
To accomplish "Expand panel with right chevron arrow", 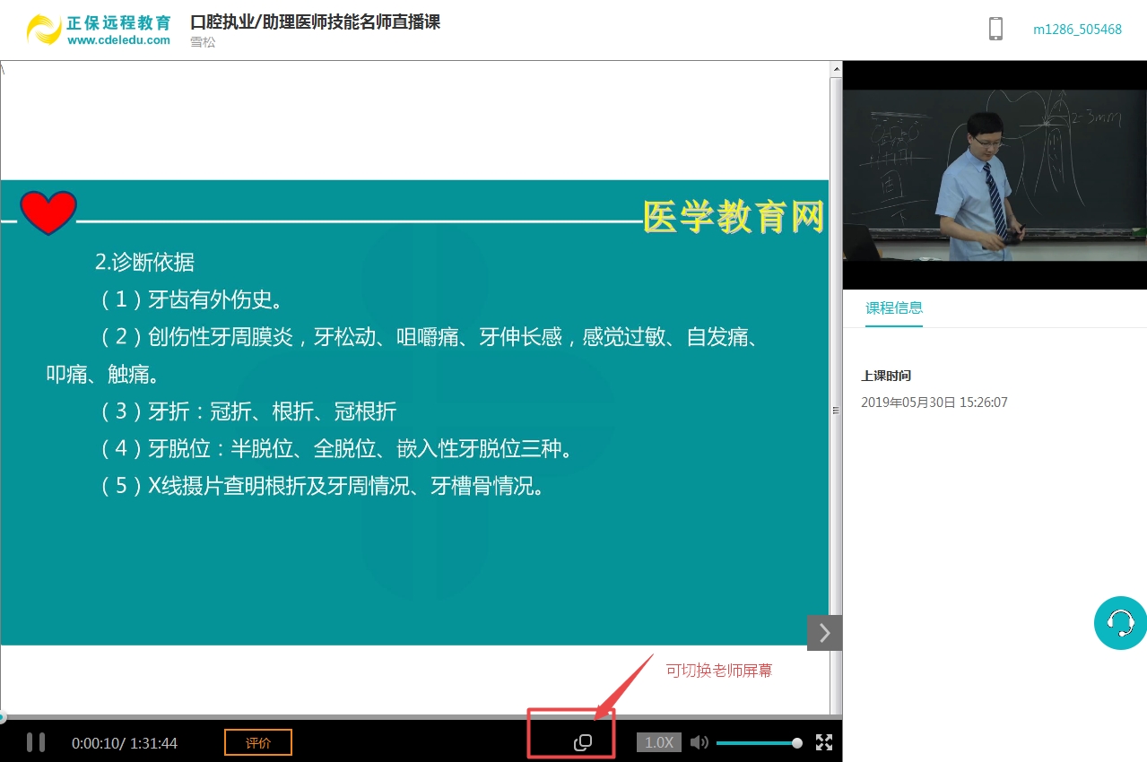I will (x=824, y=633).
